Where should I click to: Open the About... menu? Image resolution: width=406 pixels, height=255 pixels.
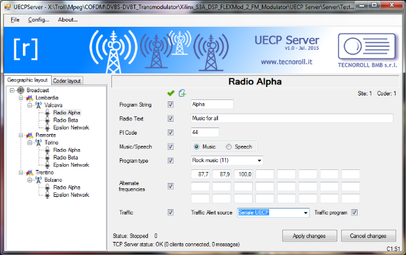[68, 20]
